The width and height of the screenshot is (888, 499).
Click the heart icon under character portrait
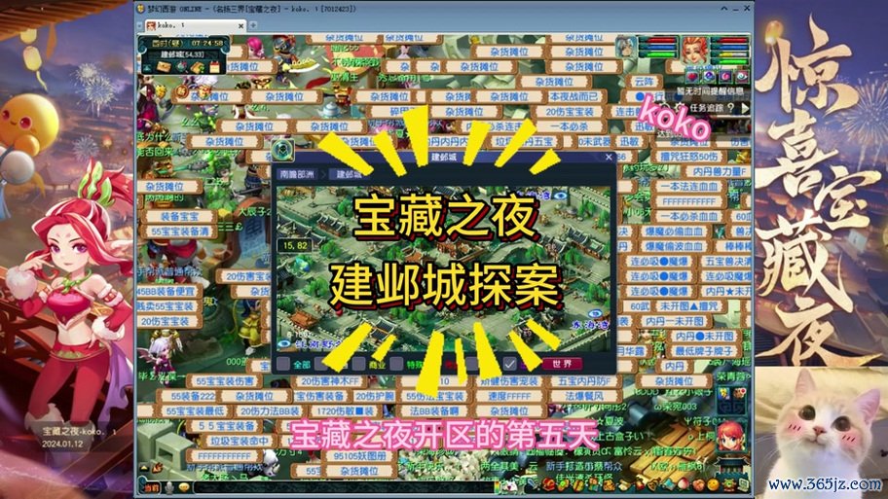[692, 77]
